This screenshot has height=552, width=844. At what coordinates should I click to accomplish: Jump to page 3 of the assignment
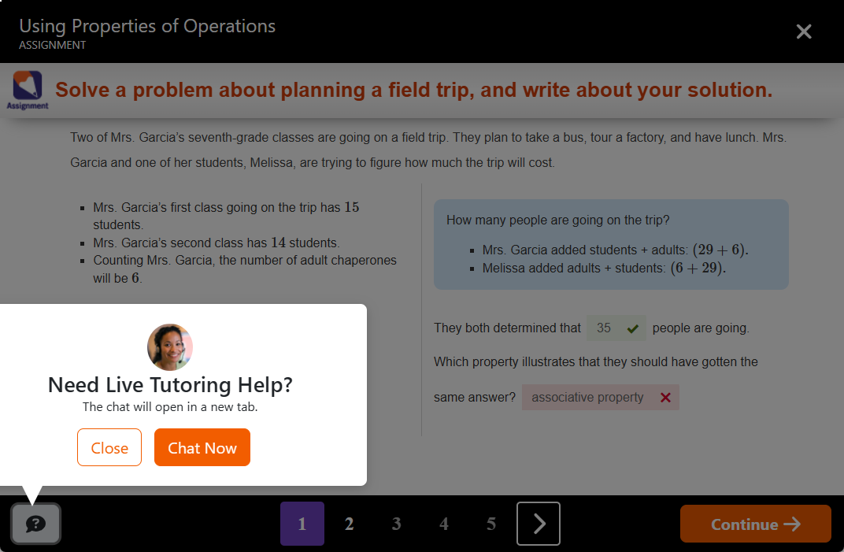397,524
